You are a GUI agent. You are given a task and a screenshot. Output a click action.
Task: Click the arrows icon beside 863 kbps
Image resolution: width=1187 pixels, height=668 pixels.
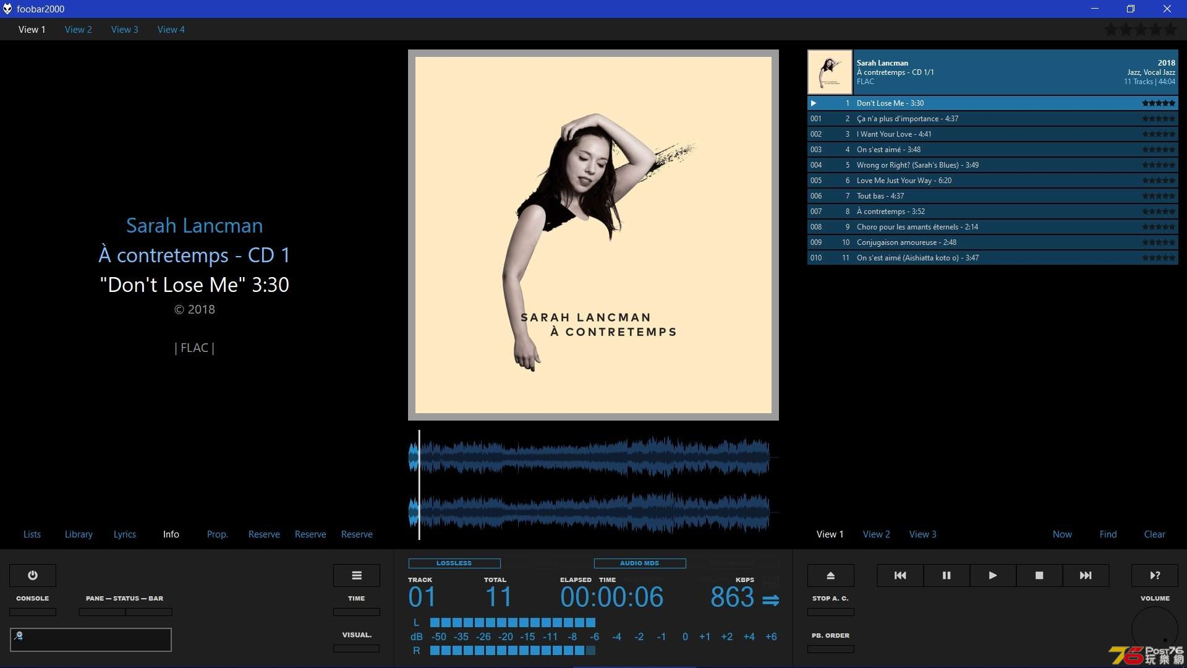(771, 600)
